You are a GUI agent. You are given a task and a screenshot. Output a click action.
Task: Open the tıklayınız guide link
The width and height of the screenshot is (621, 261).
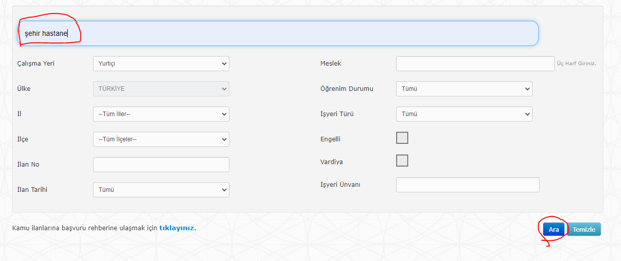click(x=177, y=228)
